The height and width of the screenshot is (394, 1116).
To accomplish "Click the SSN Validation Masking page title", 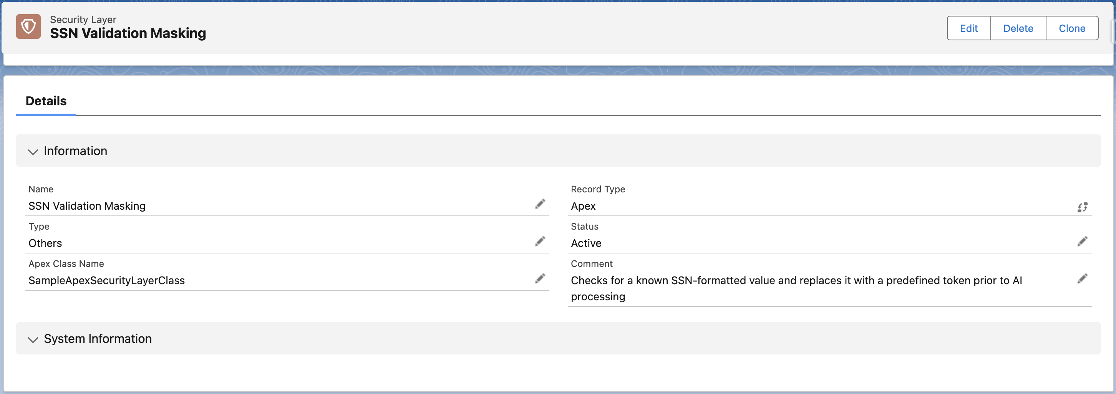I will pyautogui.click(x=128, y=33).
